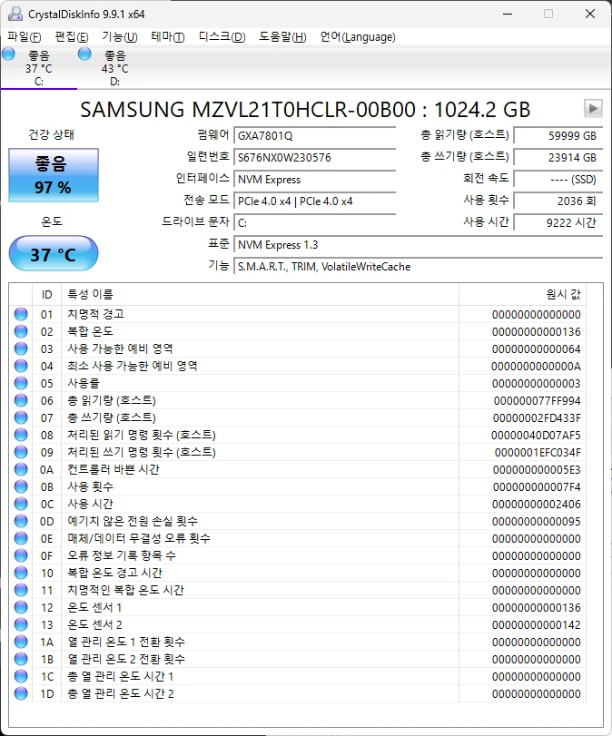Click status icon for 복합 온도 row

21,331
